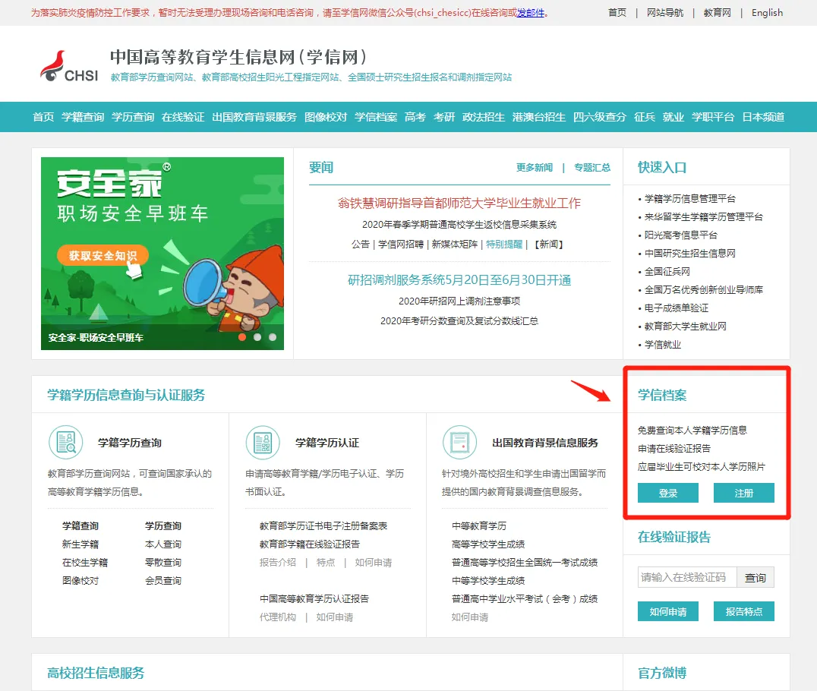
Task: Open the 学职平台 navigation item
Action: (x=713, y=117)
